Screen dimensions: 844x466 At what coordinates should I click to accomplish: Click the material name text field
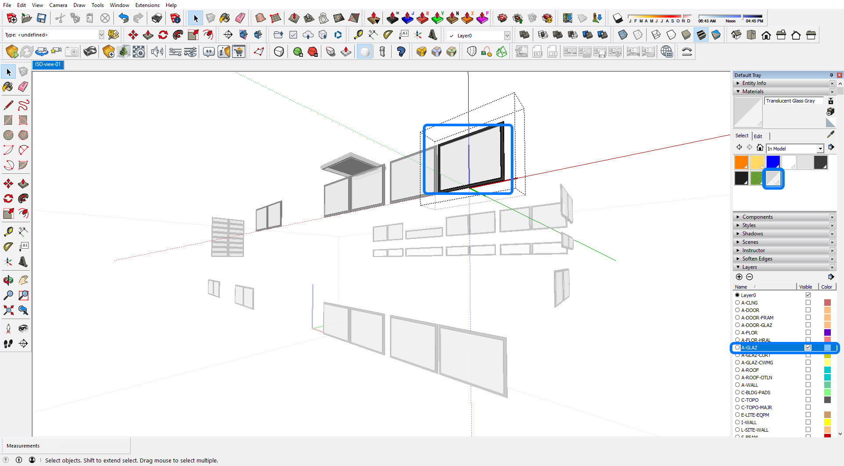[x=793, y=101]
